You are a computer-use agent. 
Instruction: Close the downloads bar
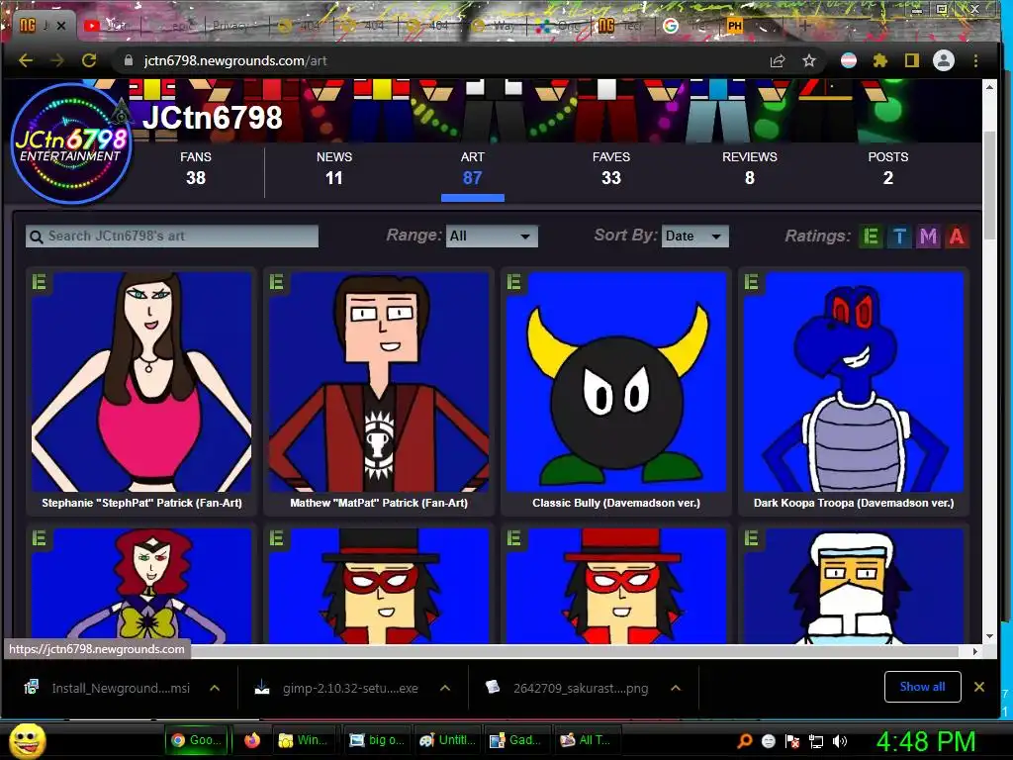click(979, 687)
